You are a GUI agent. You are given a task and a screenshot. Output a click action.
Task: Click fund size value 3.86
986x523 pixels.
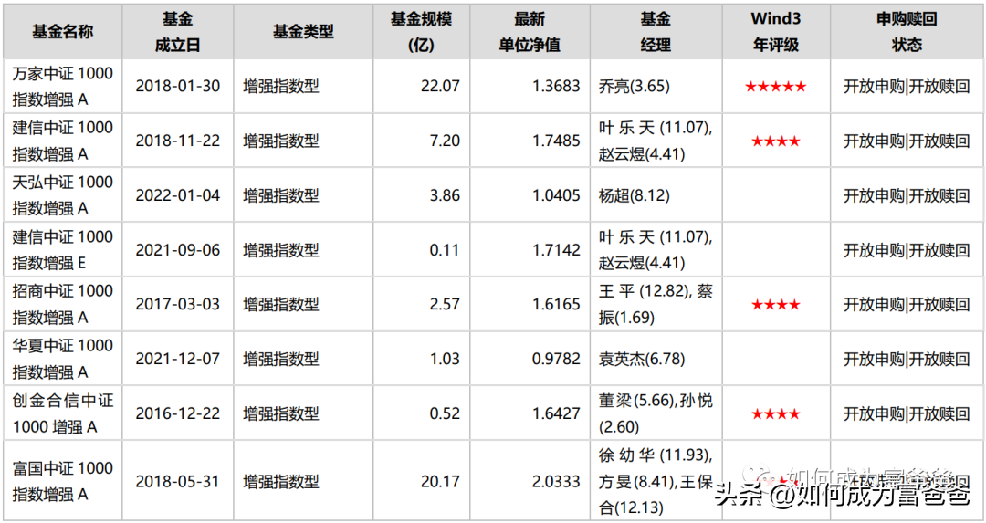tap(446, 195)
